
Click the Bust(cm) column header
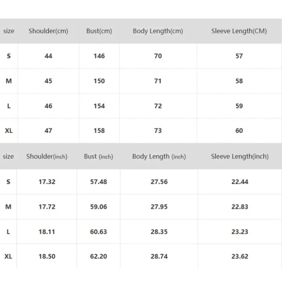pyautogui.click(x=99, y=31)
